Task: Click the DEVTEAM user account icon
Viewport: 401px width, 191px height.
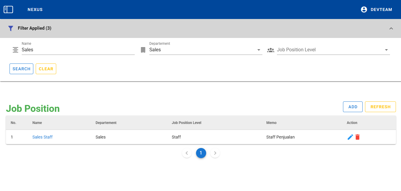Action: pyautogui.click(x=364, y=9)
